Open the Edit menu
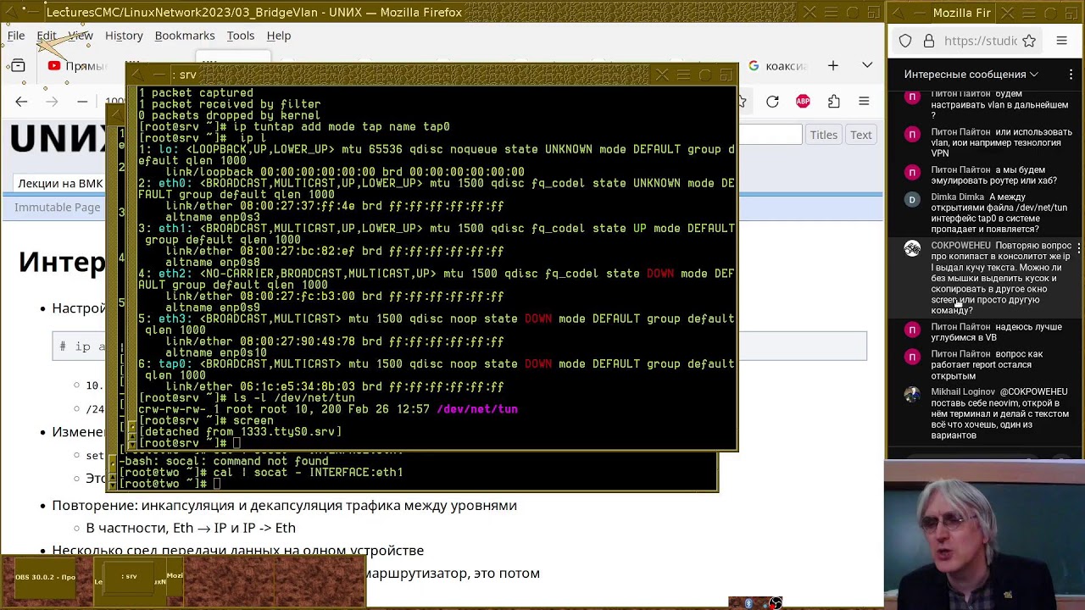Screen dimensions: 1085x610 click(46, 36)
